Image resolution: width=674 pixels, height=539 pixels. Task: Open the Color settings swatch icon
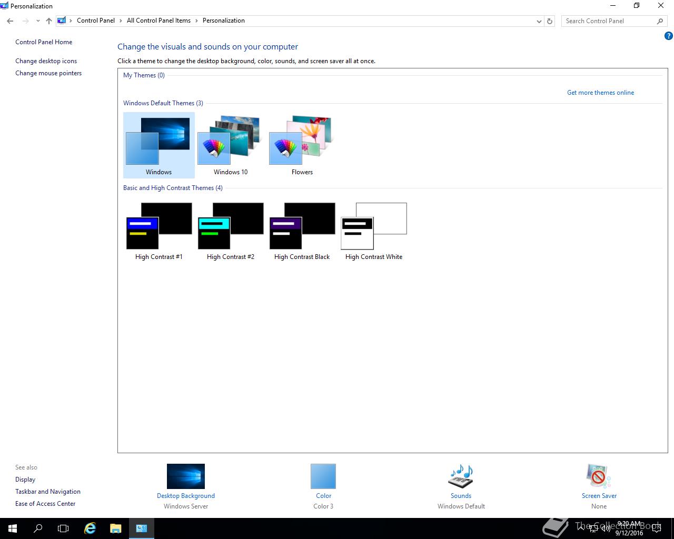[323, 476]
